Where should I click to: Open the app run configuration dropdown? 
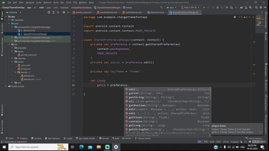[171, 8]
